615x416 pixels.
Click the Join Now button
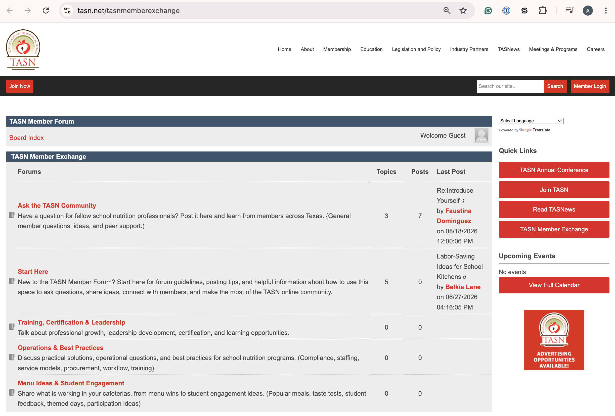tap(20, 86)
